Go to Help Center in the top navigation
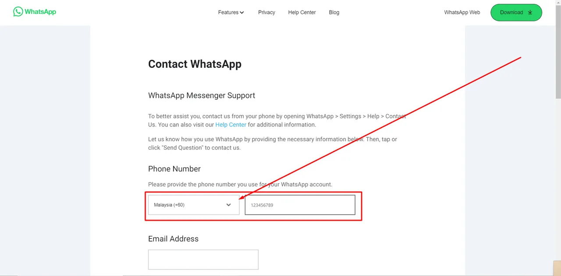 [x=302, y=12]
